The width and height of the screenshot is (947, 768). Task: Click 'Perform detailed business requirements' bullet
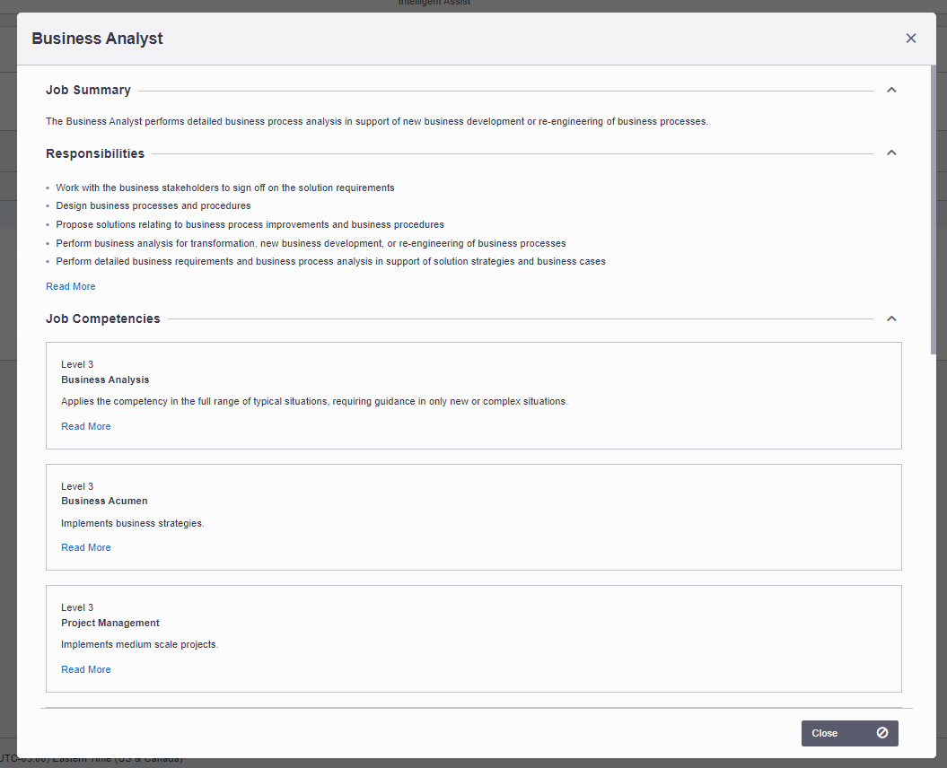point(331,261)
